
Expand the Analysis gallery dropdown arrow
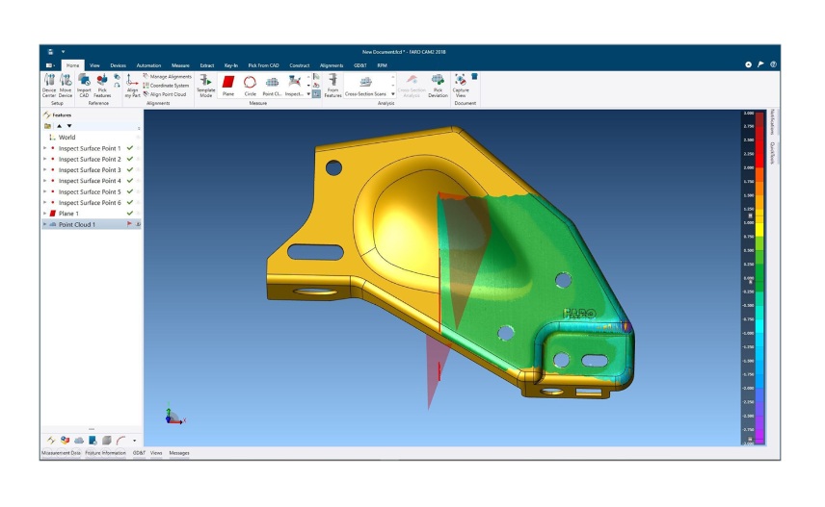click(x=392, y=94)
